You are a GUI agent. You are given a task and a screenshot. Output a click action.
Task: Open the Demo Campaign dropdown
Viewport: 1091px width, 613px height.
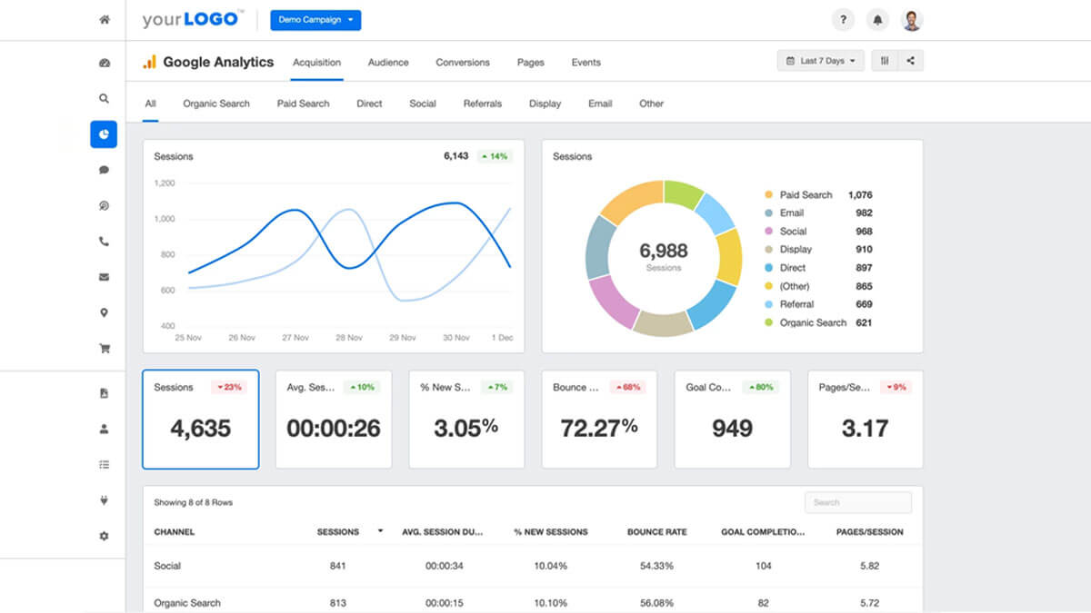[x=315, y=19]
